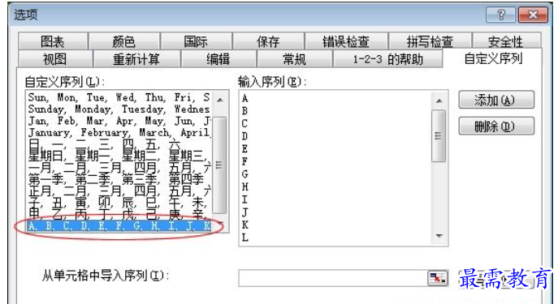The width and height of the screenshot is (558, 304).
Task: Click down arrow of 输入序列 scrollbar
Action: click(439, 236)
